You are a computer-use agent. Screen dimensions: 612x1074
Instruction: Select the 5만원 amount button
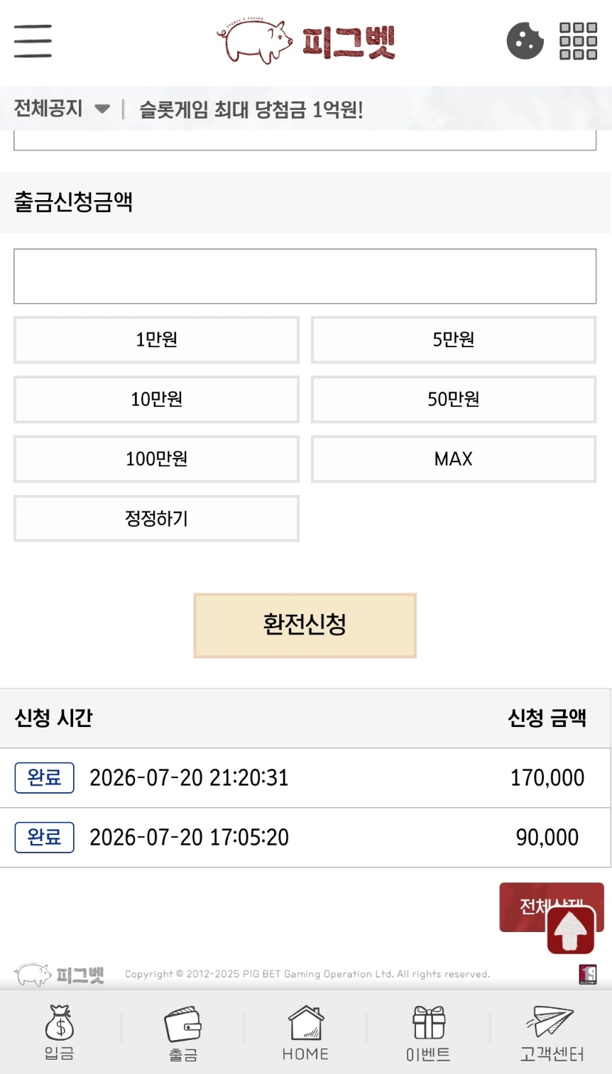(454, 340)
